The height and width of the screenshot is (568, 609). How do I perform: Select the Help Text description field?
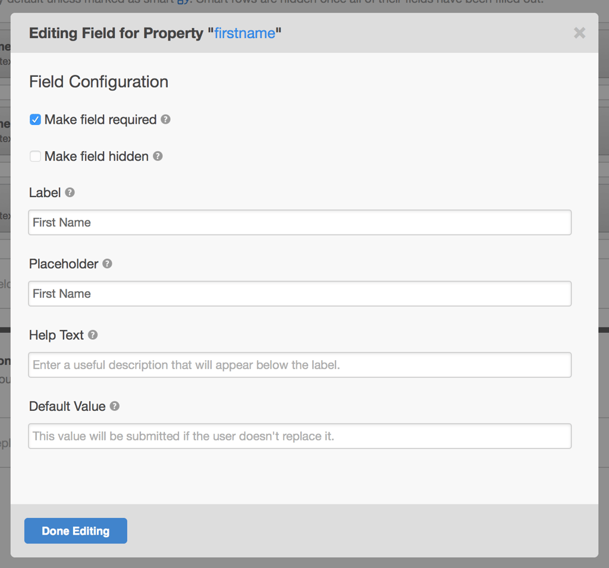click(300, 365)
